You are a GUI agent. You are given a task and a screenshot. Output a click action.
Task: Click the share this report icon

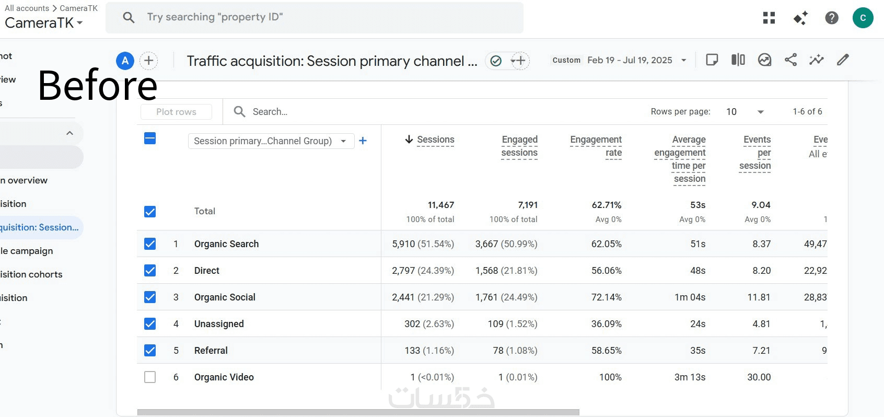[x=790, y=60]
